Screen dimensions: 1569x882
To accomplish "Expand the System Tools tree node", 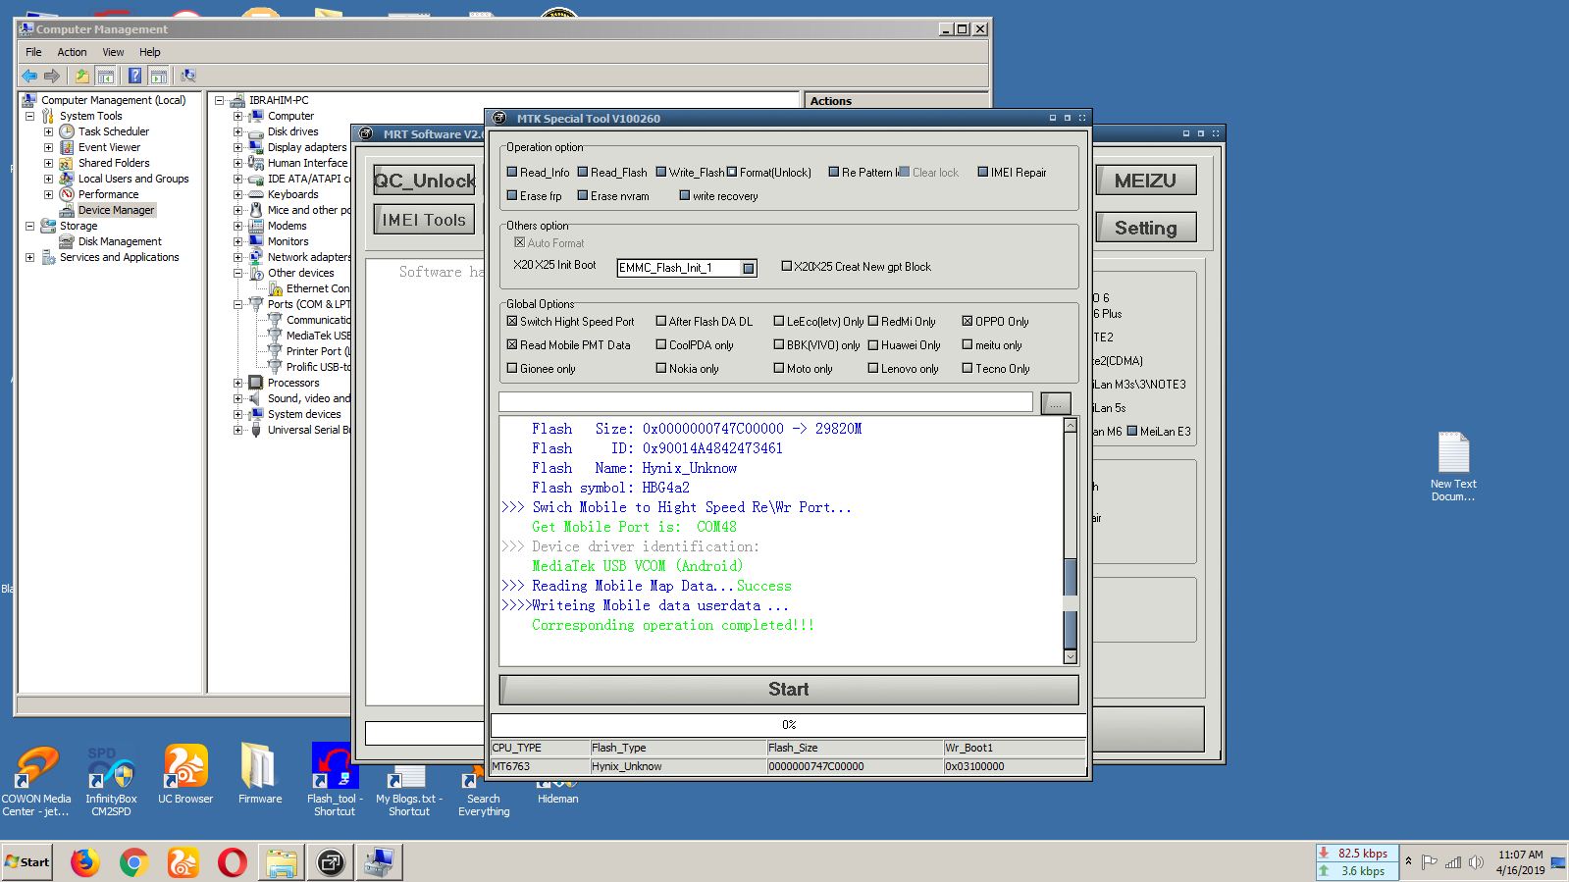I will (x=30, y=116).
